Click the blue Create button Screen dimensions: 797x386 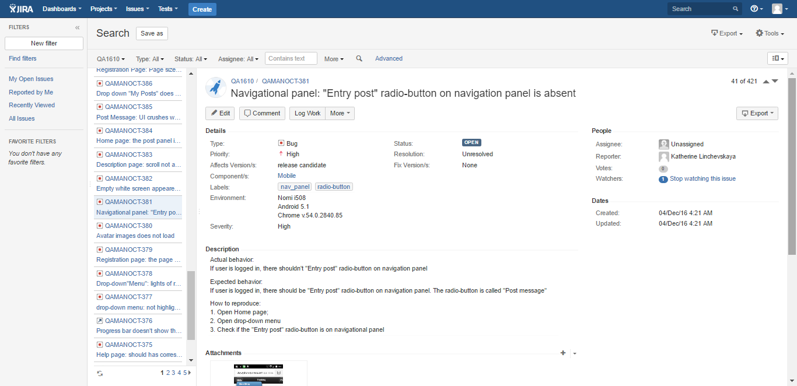pos(201,9)
